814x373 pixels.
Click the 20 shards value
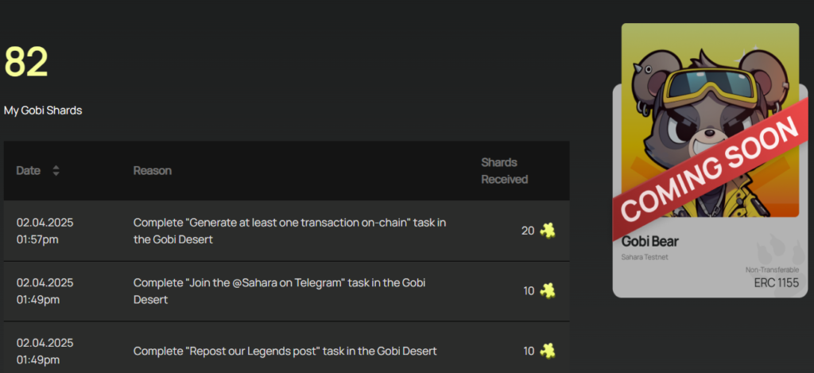click(x=528, y=231)
